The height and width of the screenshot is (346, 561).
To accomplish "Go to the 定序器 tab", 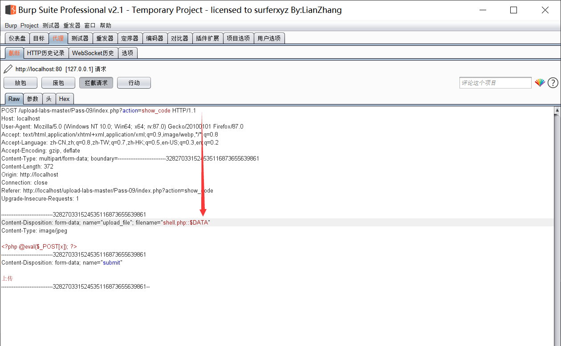I will [130, 38].
